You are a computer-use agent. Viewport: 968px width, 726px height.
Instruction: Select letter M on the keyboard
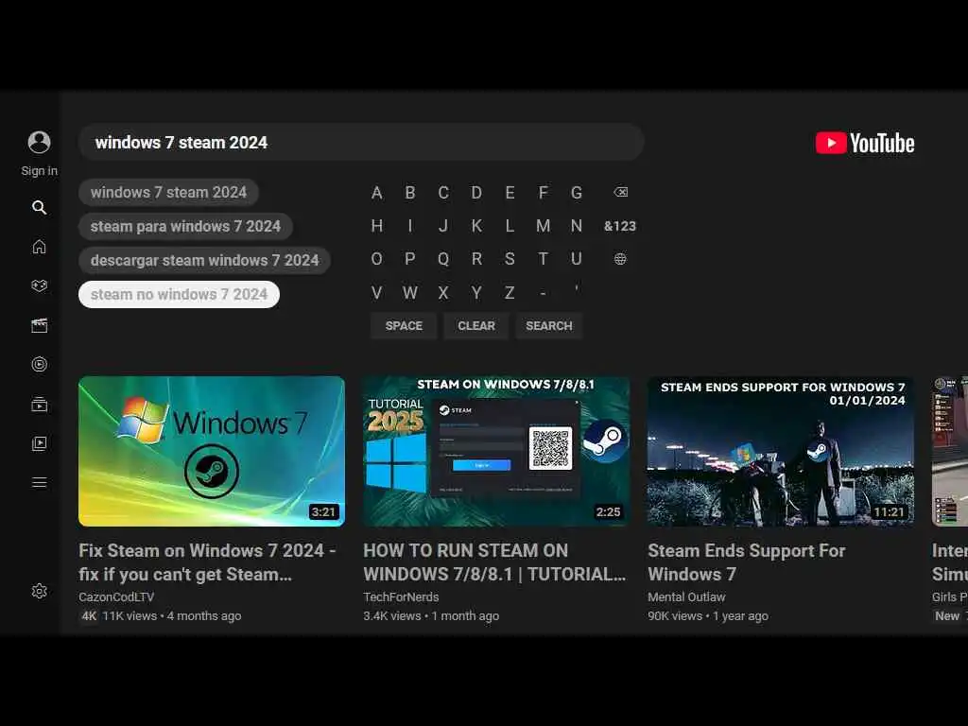543,226
